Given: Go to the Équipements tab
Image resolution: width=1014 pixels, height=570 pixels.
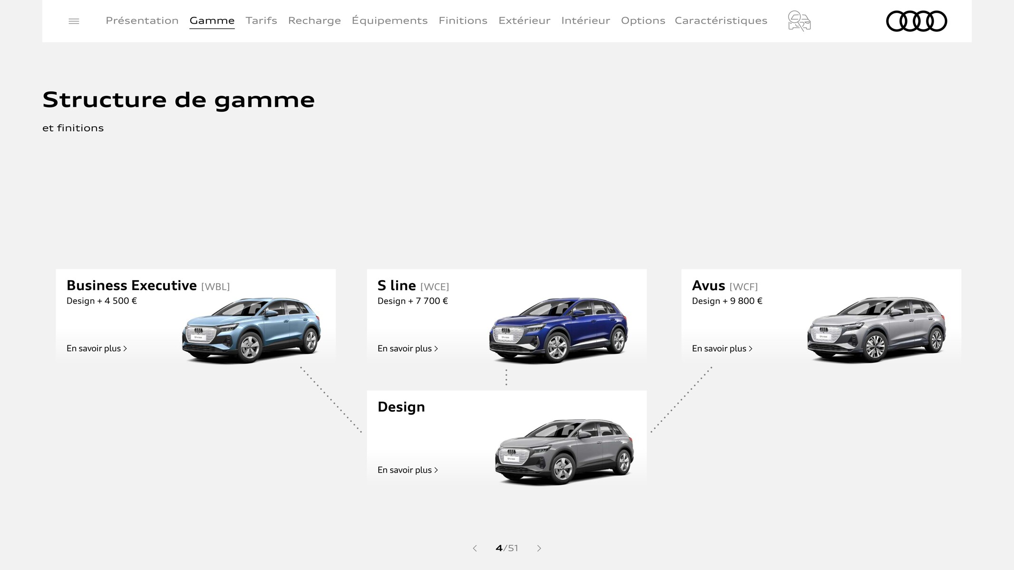Looking at the screenshot, I should click(x=390, y=20).
